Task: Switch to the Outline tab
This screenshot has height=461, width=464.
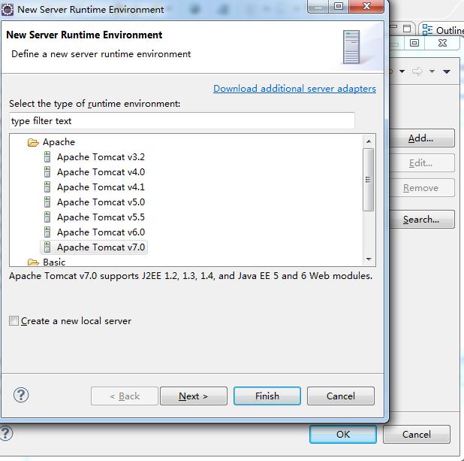Action: 443,30
